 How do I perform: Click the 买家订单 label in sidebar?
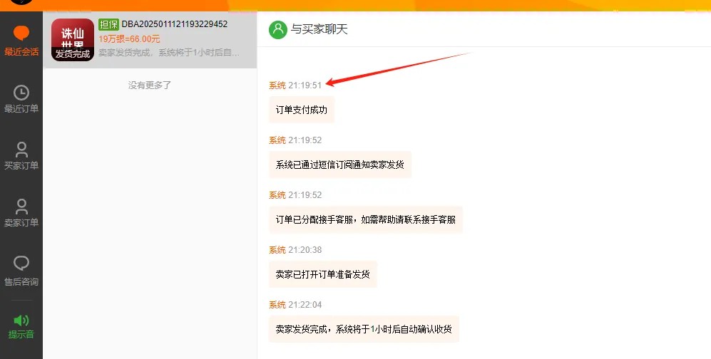(21, 166)
